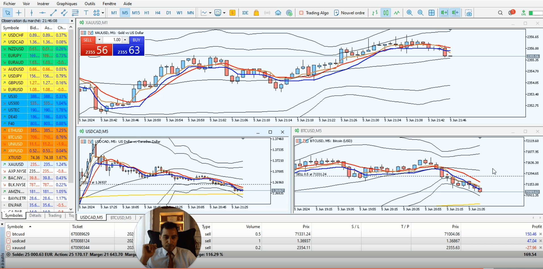Toggle Trading Algo on or off

click(314, 13)
